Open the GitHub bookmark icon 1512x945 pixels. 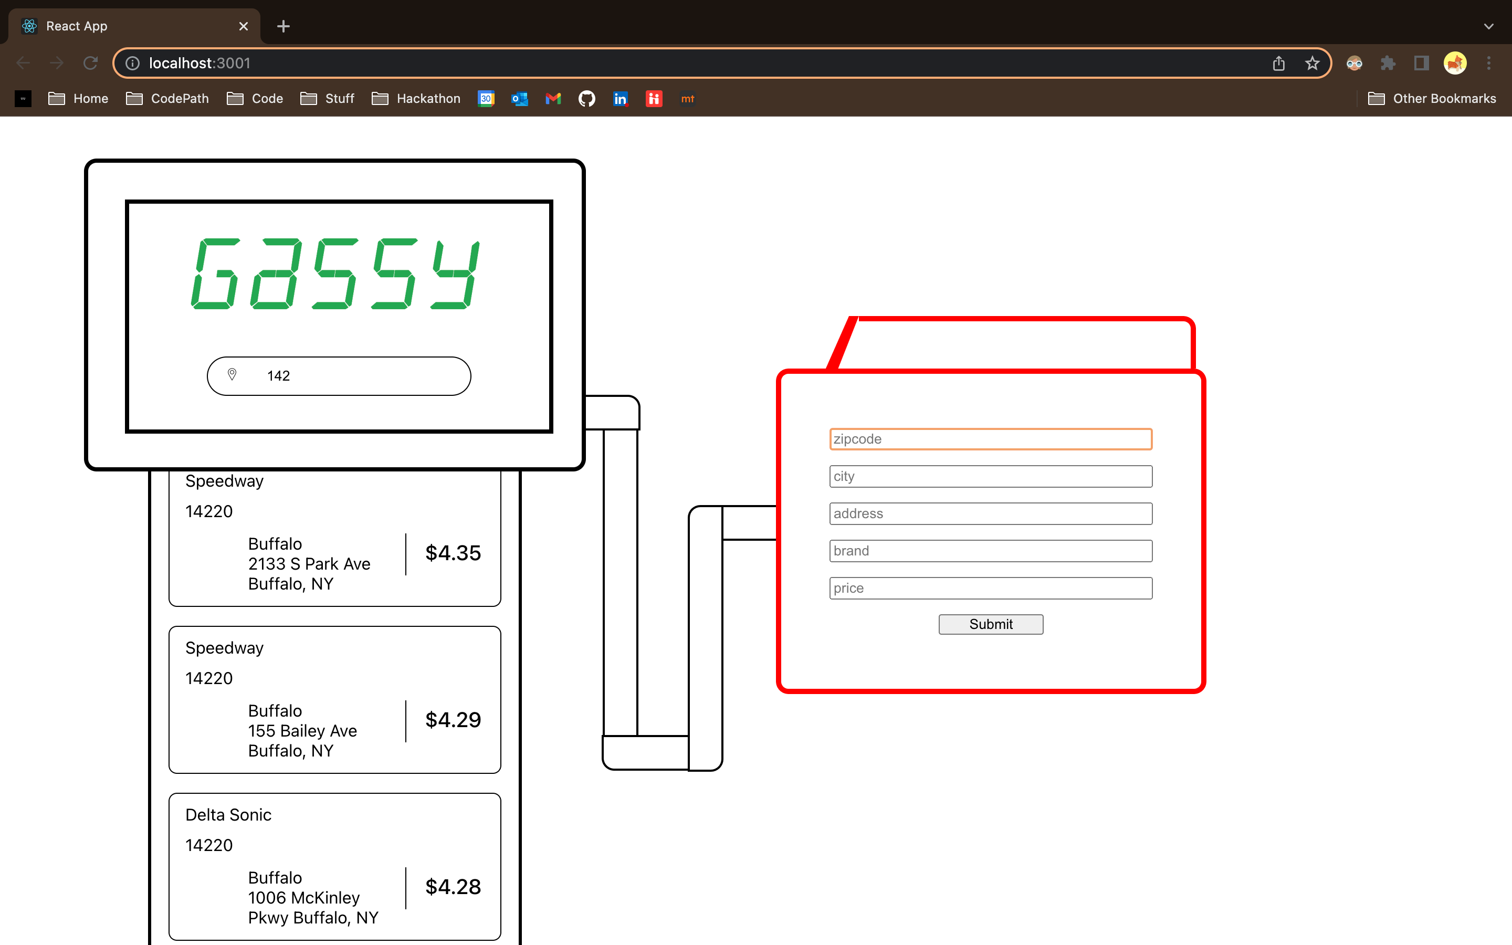coord(586,99)
